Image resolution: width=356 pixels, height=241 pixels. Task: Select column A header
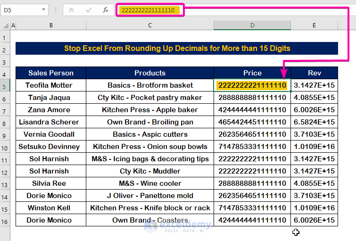point(13,25)
